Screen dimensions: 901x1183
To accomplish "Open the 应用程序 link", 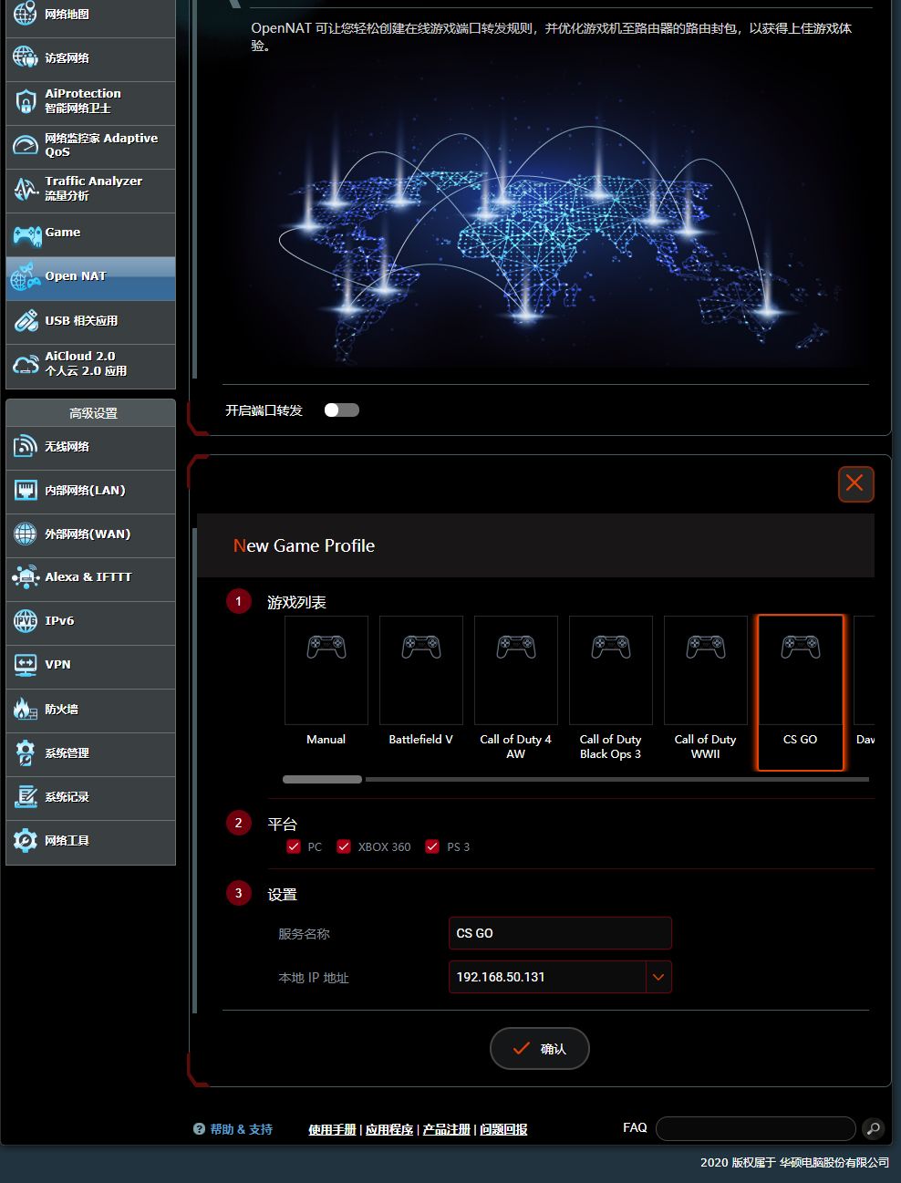I will pos(389,1130).
